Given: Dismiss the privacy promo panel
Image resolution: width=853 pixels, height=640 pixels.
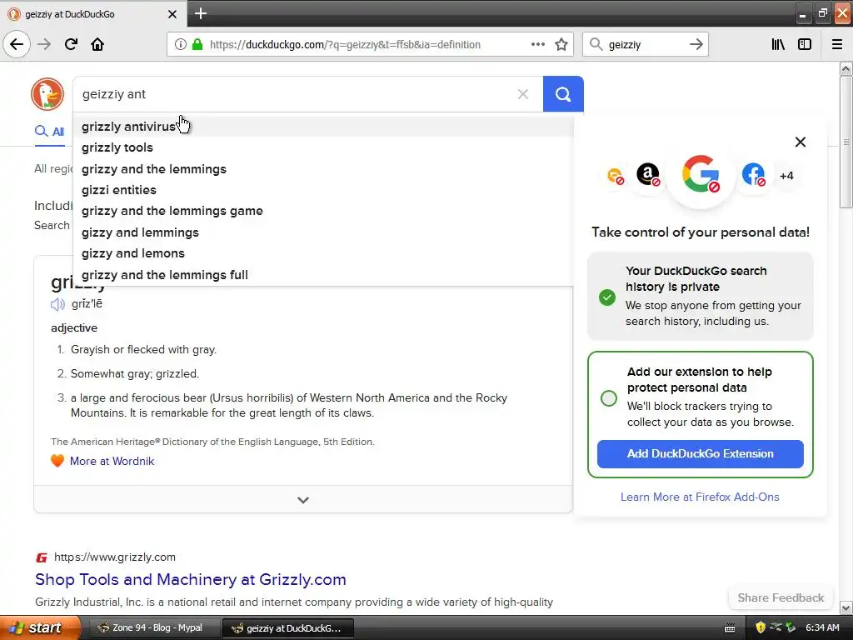Looking at the screenshot, I should pos(801,142).
